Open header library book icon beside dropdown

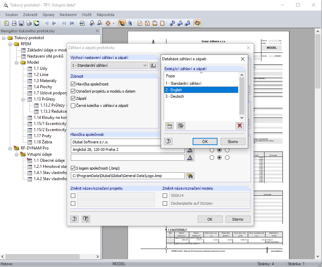[x=153, y=65]
